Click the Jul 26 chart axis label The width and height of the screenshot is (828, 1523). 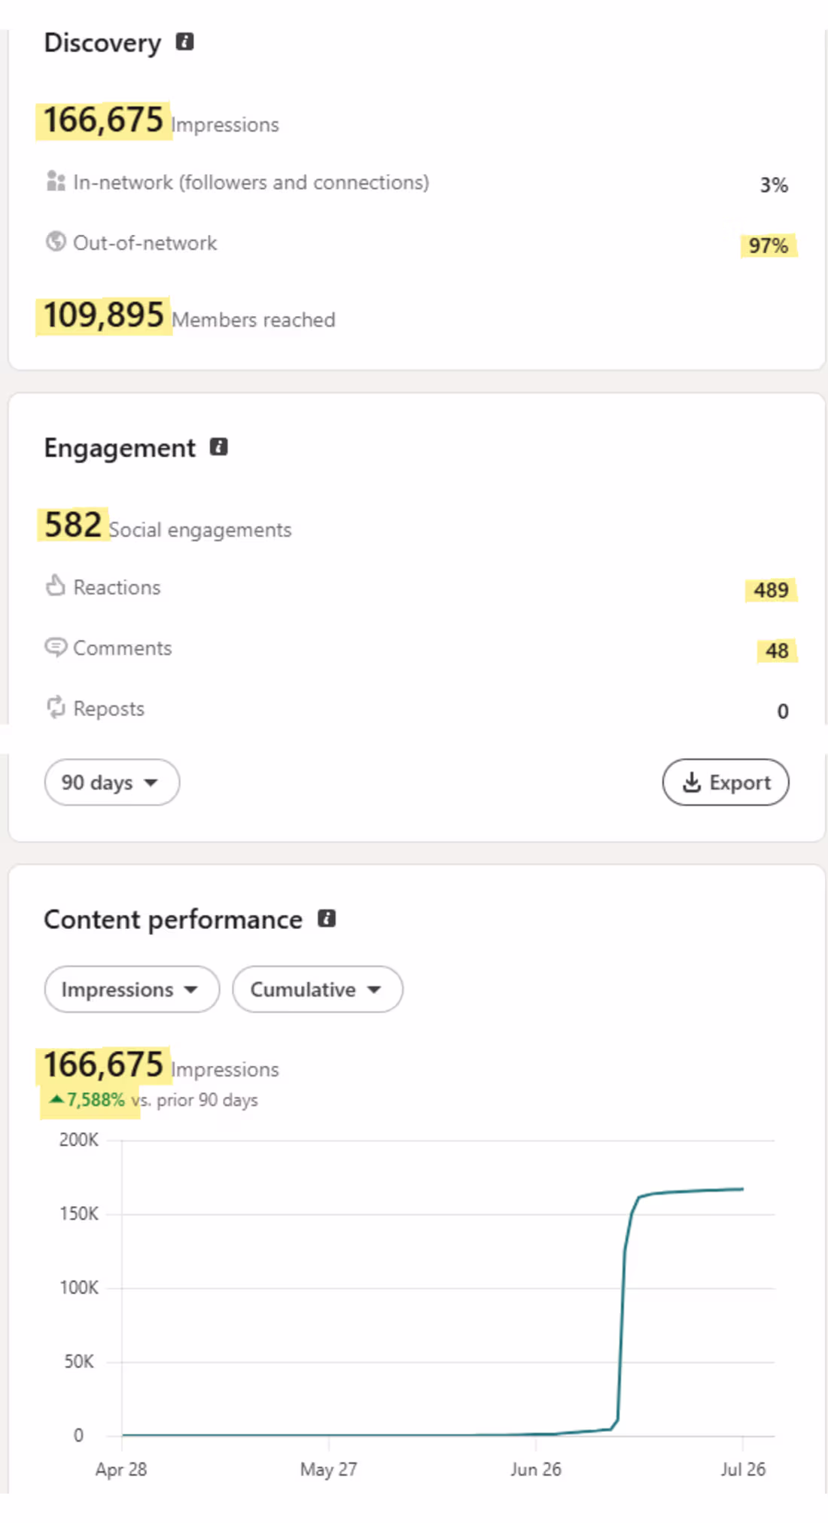743,1469
